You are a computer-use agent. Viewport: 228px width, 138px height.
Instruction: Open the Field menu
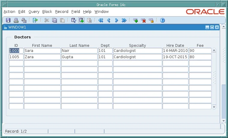point(76,12)
